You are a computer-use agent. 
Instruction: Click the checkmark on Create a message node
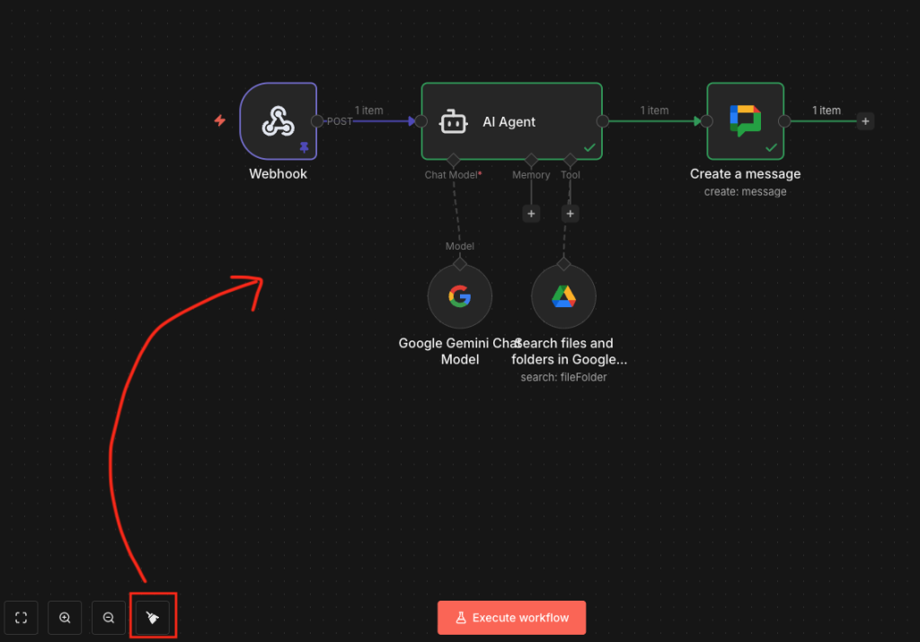click(771, 147)
